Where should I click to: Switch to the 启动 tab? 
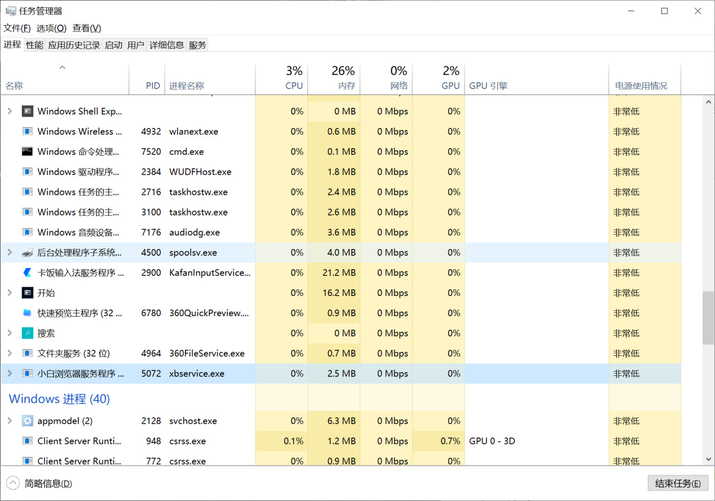(x=114, y=45)
